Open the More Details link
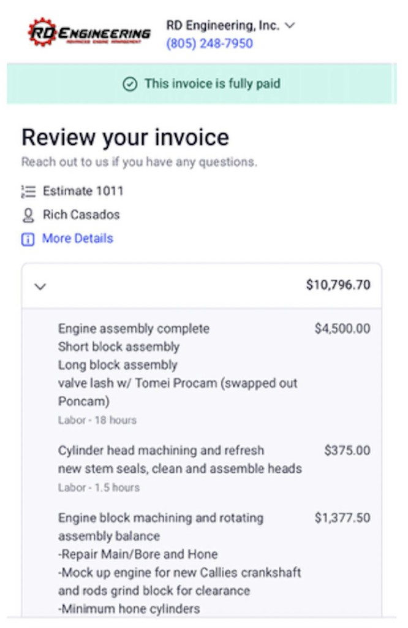Image resolution: width=408 pixels, height=628 pixels. point(77,239)
